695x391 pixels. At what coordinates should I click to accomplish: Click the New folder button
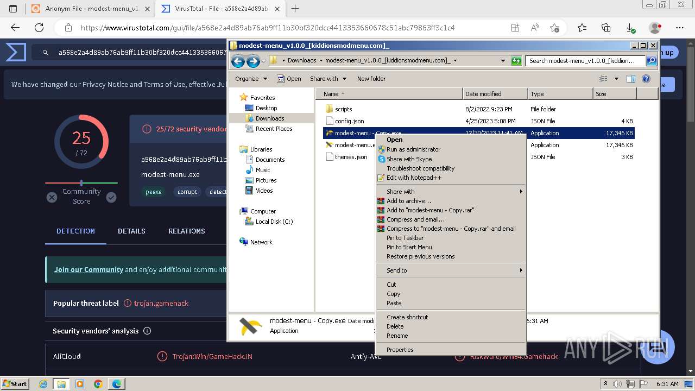[x=371, y=79]
